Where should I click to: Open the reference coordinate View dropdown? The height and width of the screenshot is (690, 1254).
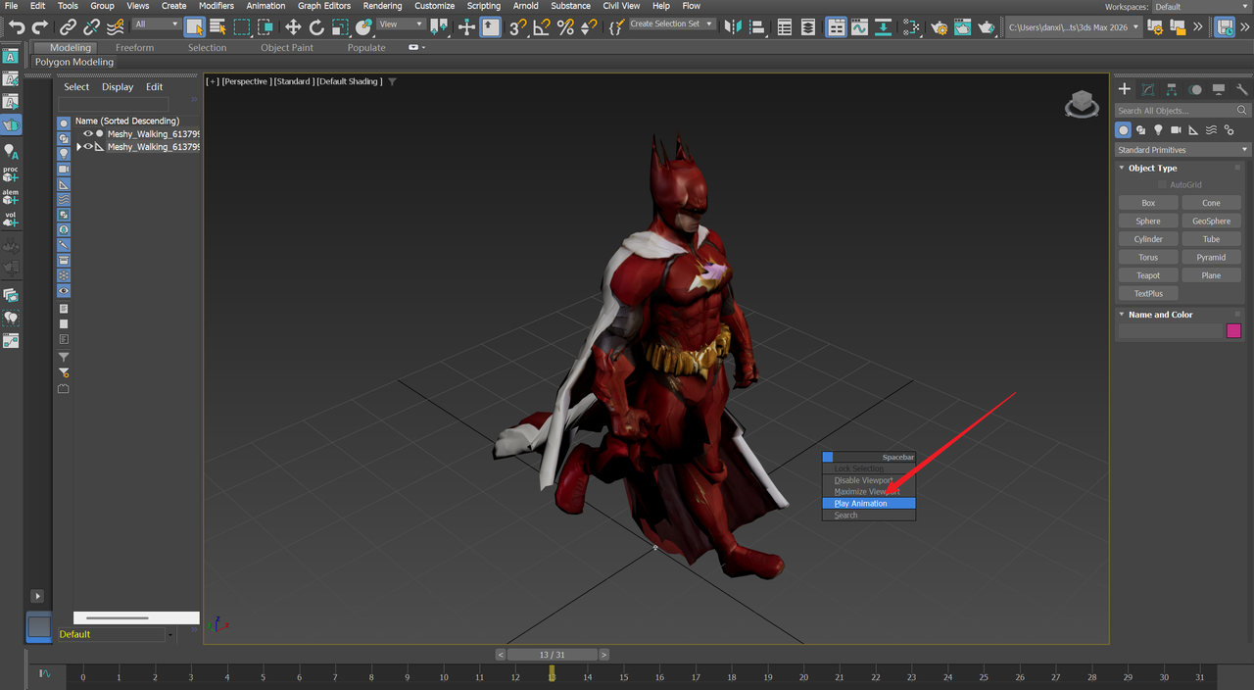(x=401, y=25)
